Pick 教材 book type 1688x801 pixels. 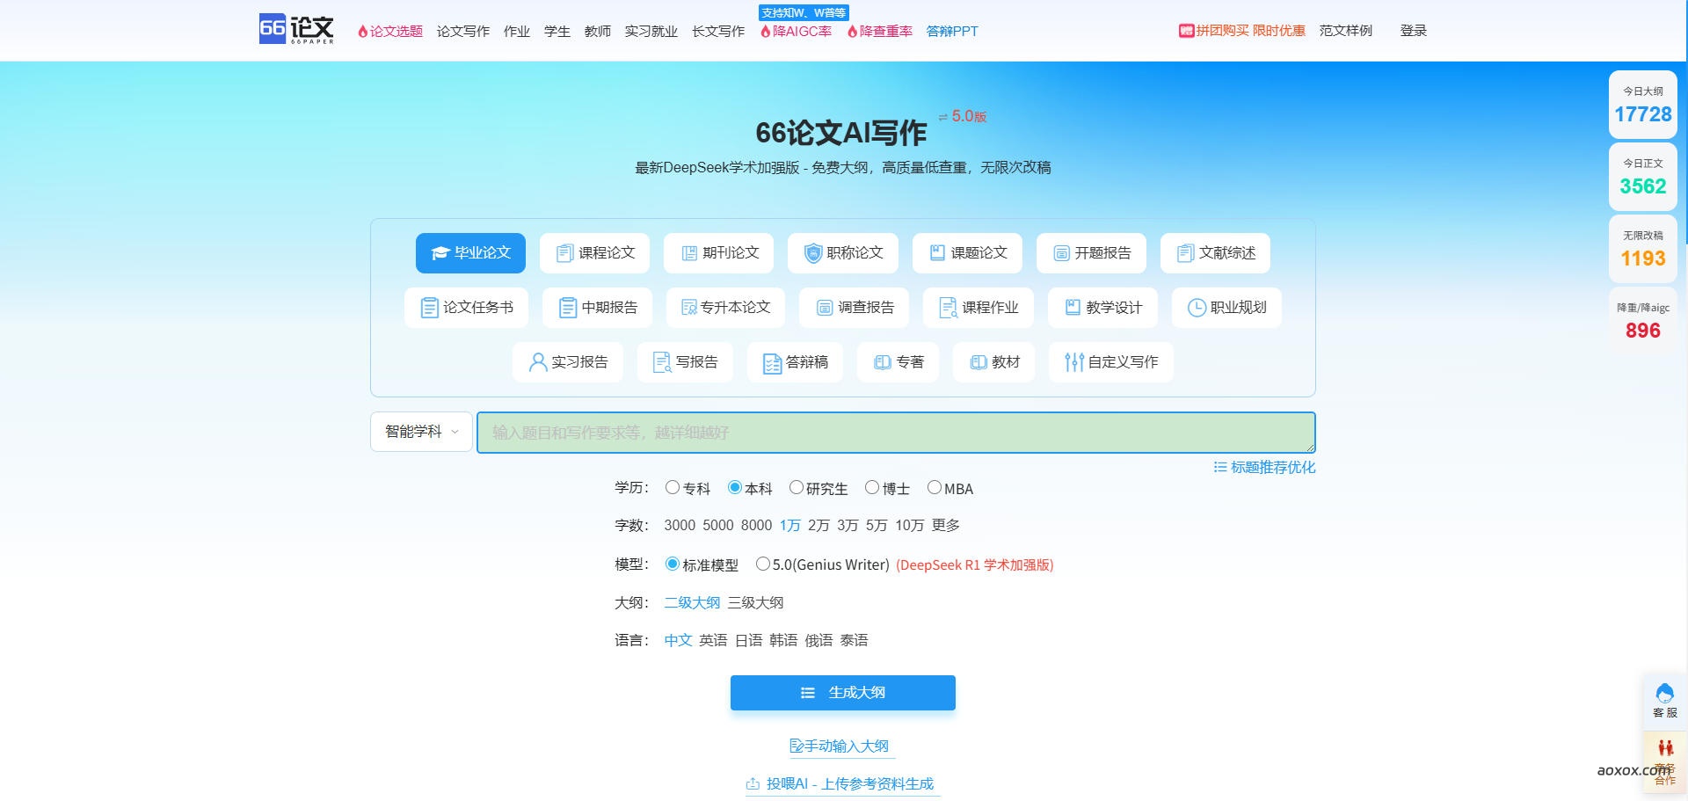pos(993,362)
